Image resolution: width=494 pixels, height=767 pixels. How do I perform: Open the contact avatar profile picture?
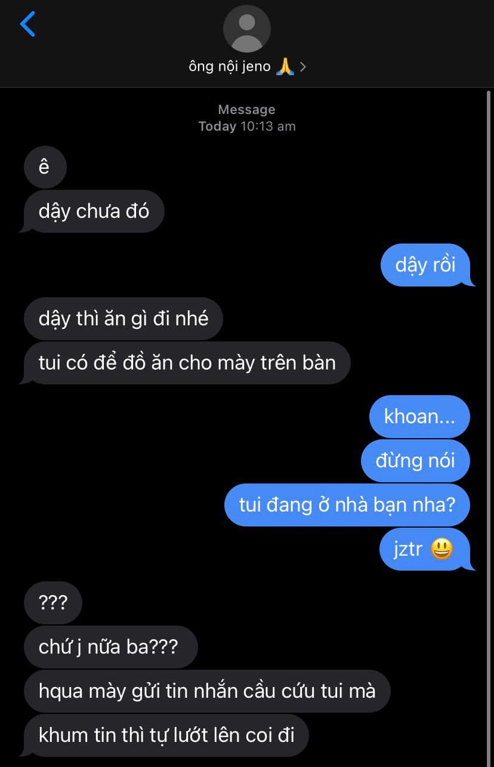pyautogui.click(x=246, y=29)
